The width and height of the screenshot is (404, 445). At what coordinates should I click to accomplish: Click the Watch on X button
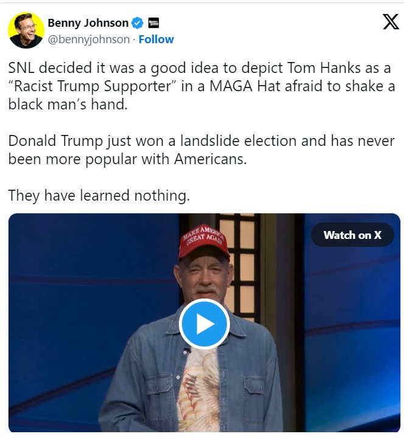coord(352,235)
